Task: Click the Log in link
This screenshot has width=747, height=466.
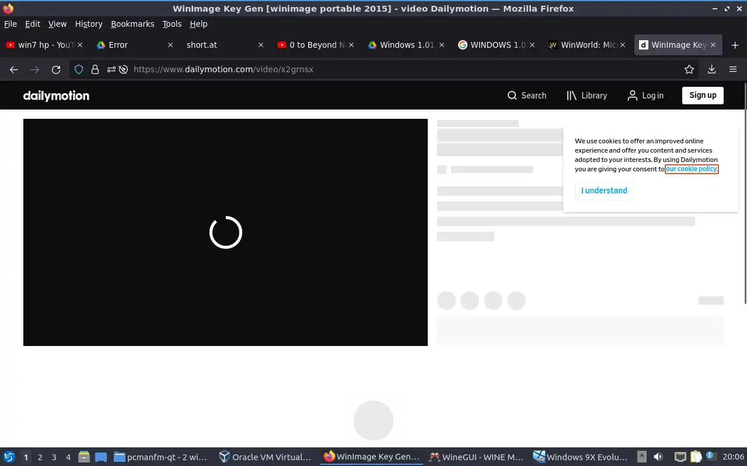Action: pyautogui.click(x=645, y=96)
